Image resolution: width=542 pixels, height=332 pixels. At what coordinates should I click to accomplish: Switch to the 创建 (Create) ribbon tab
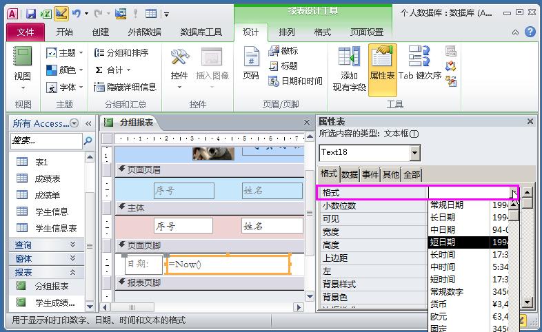[101, 32]
